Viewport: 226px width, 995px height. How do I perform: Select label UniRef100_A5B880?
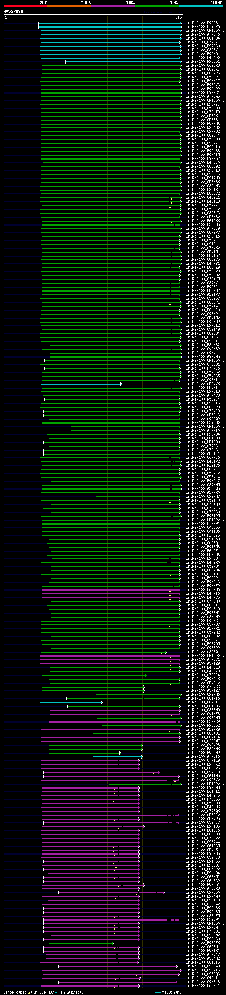pos(203,108)
